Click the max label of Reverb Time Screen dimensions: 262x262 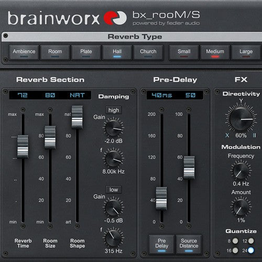13,114
